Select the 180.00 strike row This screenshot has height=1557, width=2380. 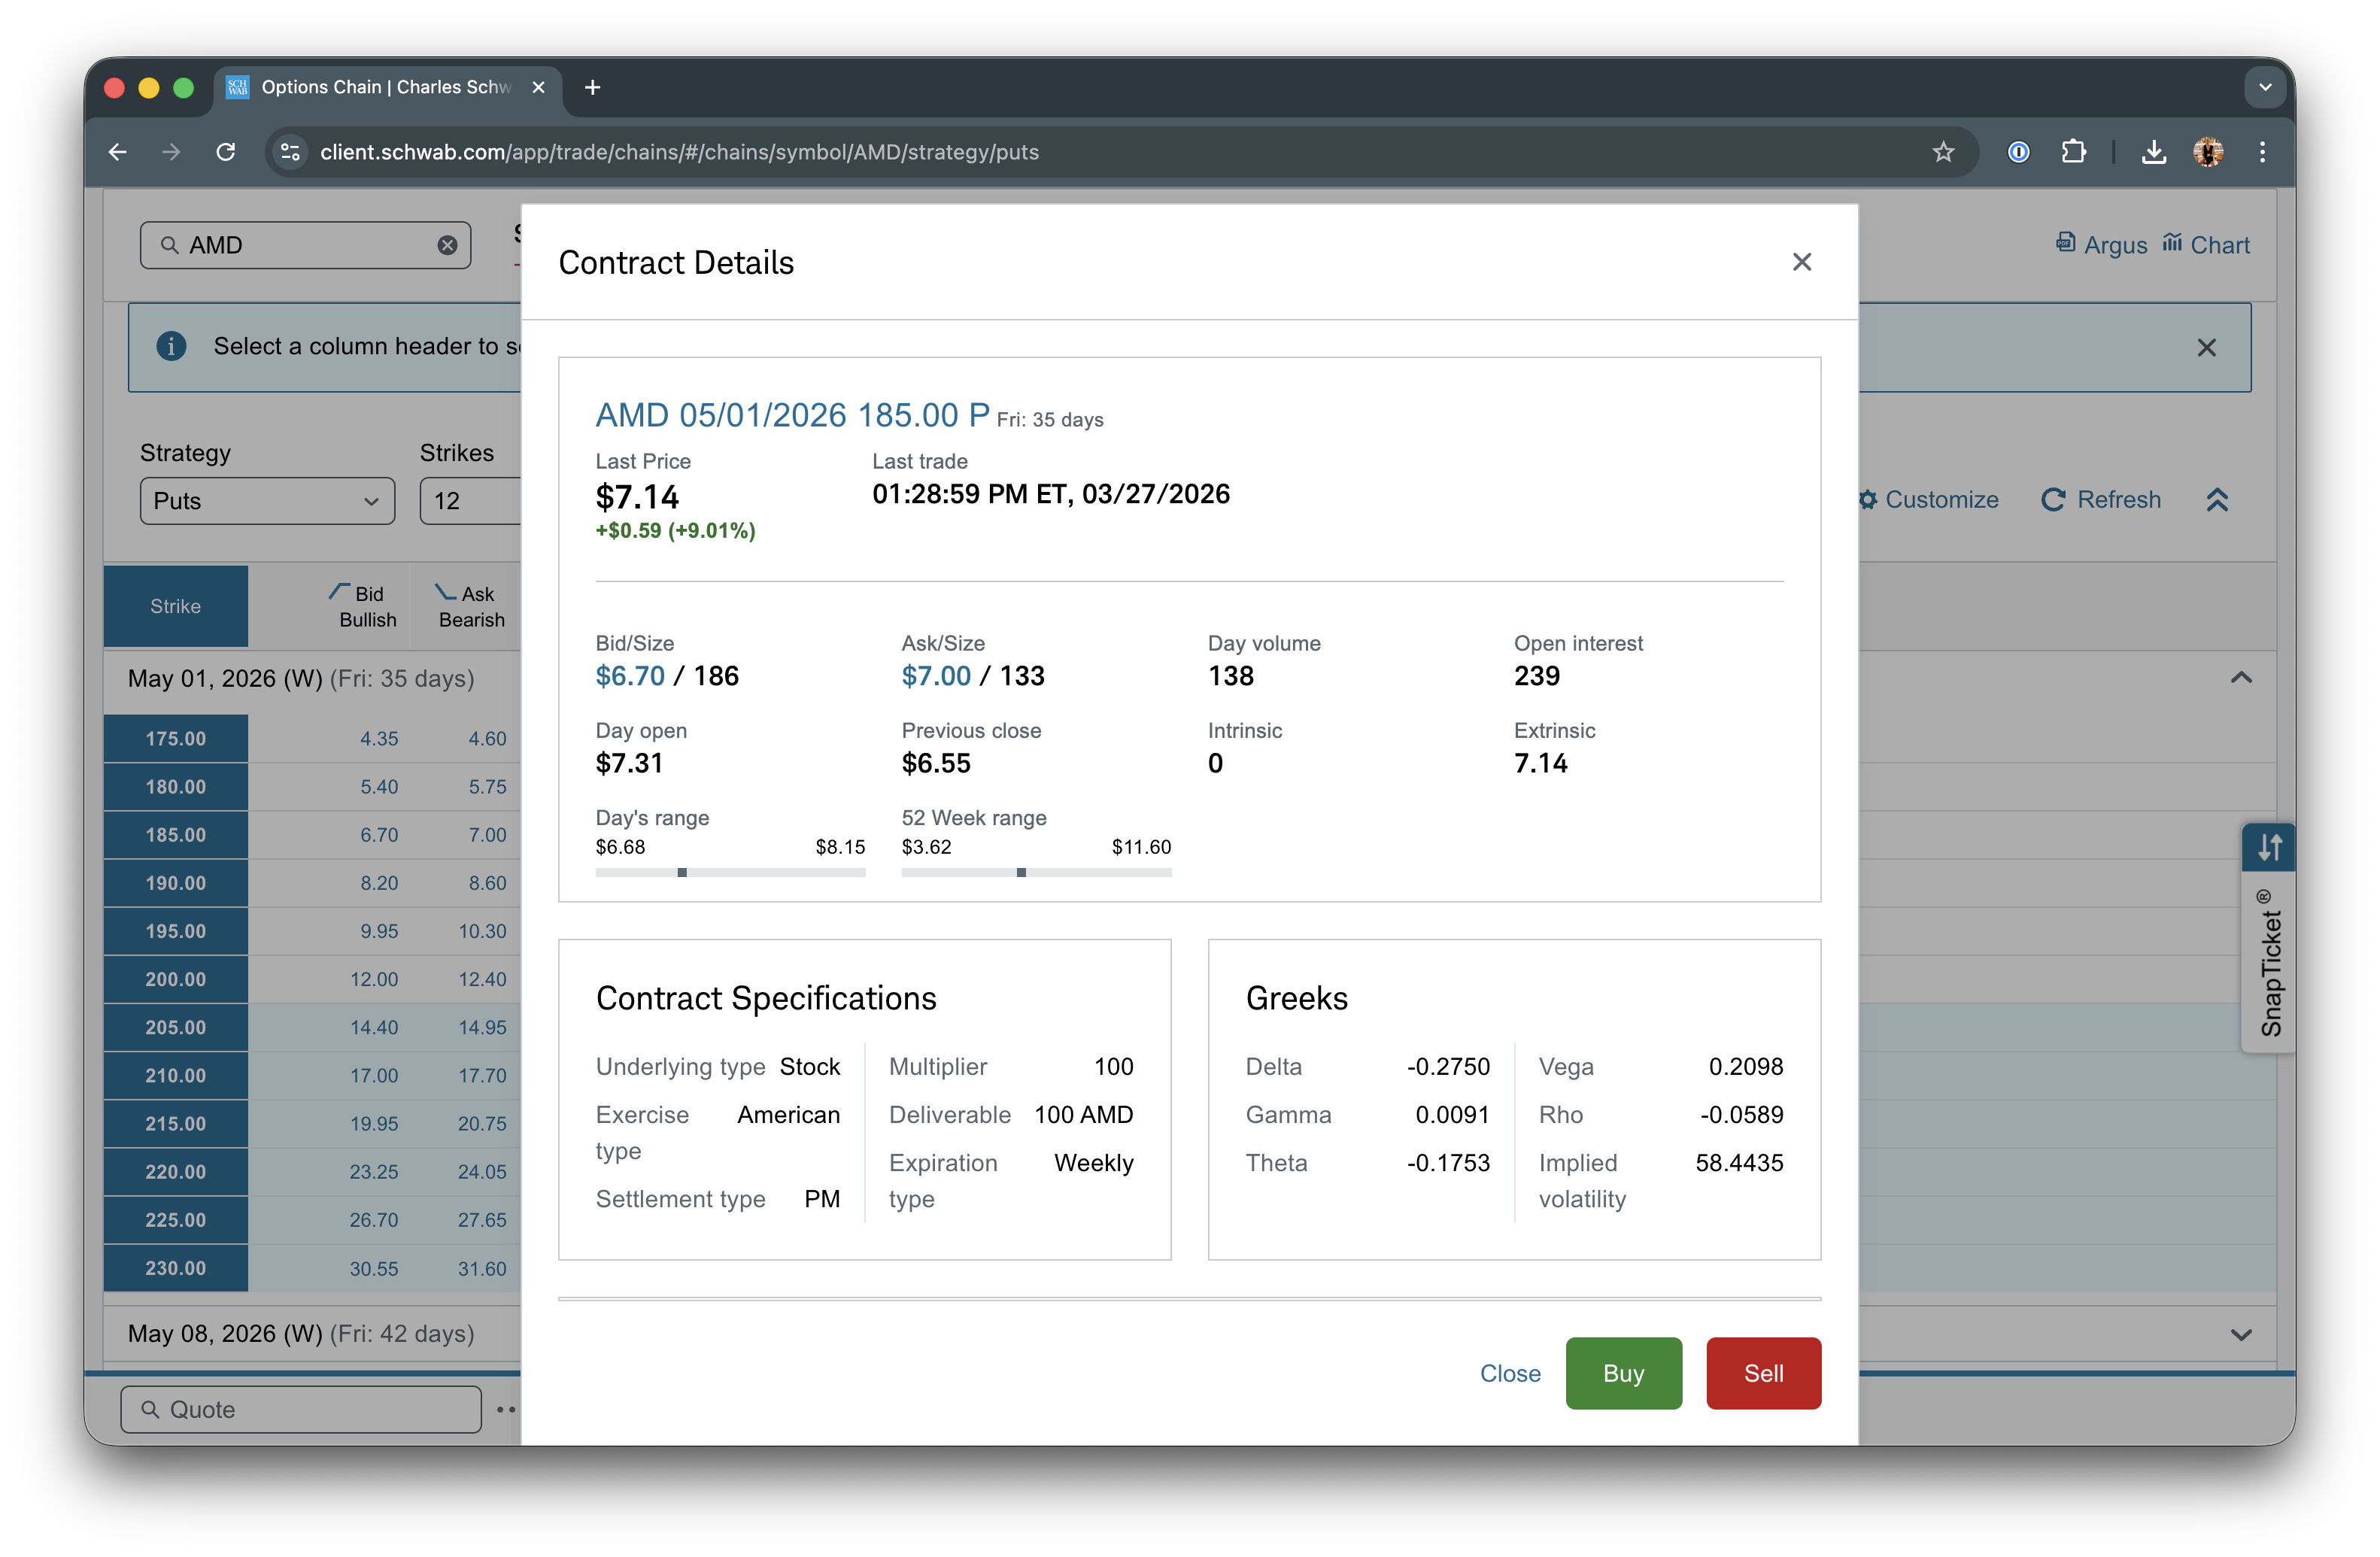(x=175, y=786)
